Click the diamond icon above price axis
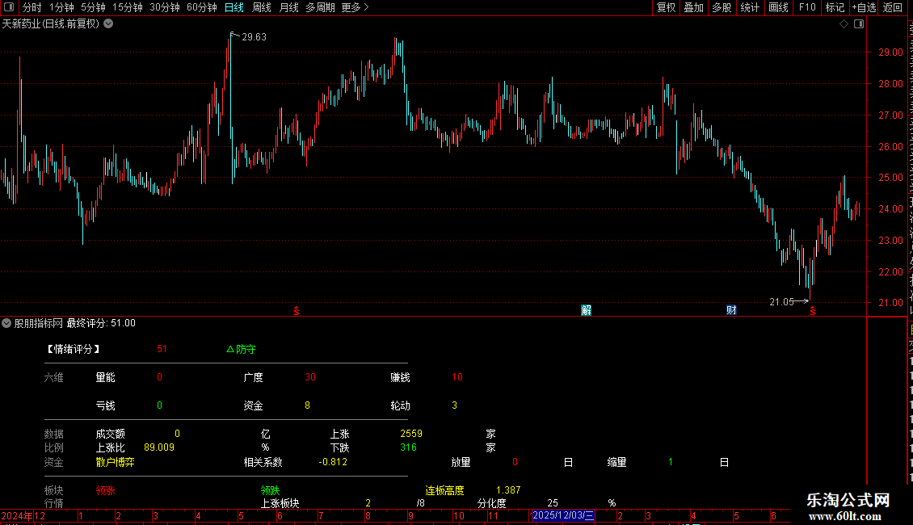This screenshot has height=525, width=913. (844, 24)
